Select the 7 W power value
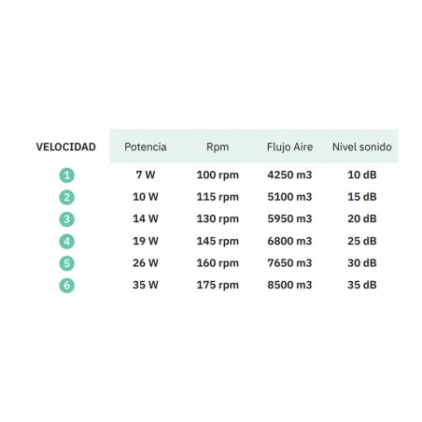The image size is (422, 422). [x=146, y=175]
